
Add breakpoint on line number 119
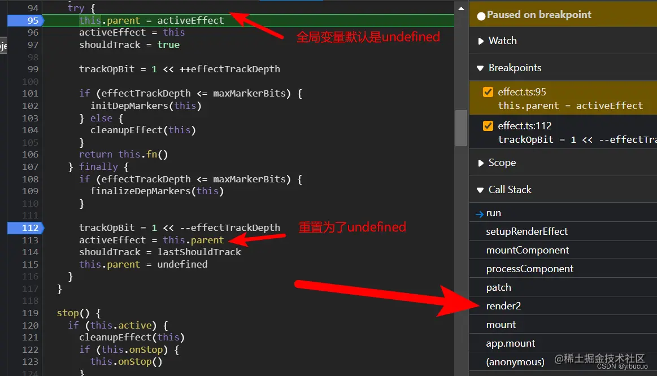30,313
